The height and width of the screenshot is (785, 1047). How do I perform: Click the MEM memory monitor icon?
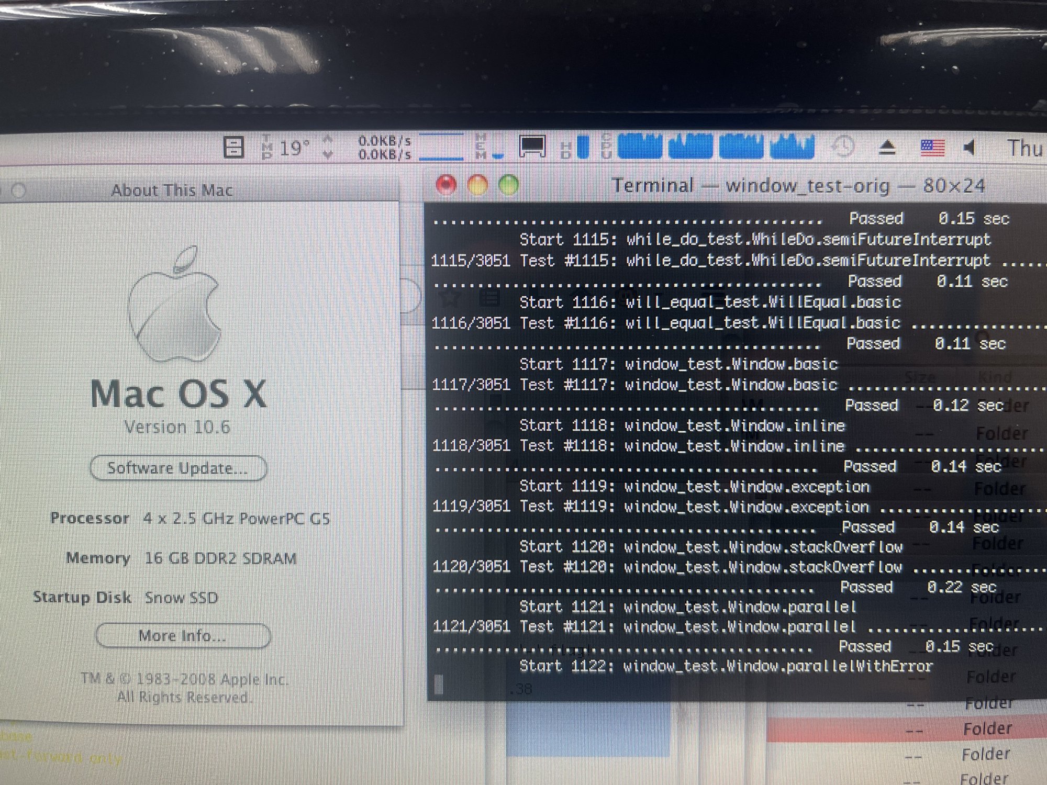pyautogui.click(x=488, y=146)
